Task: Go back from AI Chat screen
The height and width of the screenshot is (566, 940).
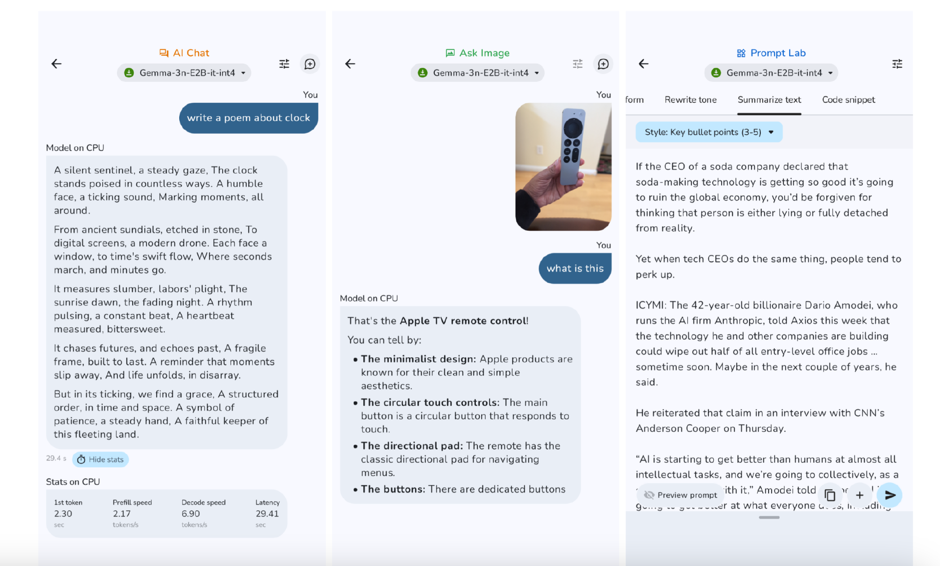Action: click(57, 64)
